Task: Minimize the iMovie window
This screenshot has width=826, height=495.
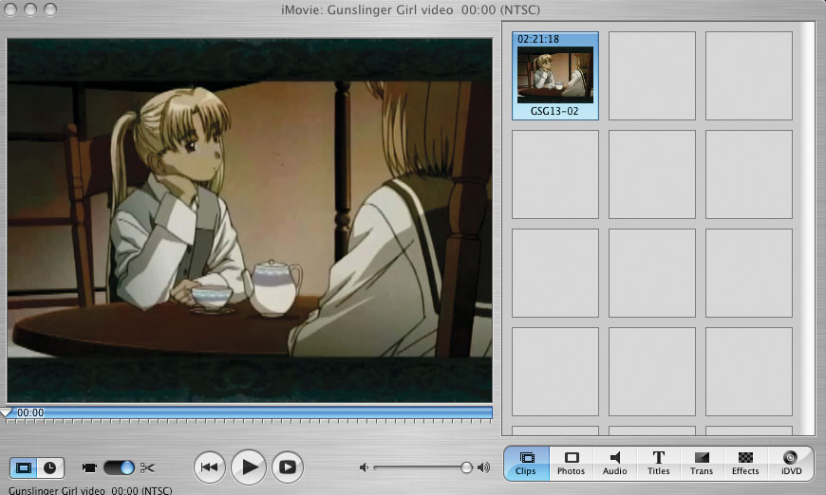Action: [30, 9]
